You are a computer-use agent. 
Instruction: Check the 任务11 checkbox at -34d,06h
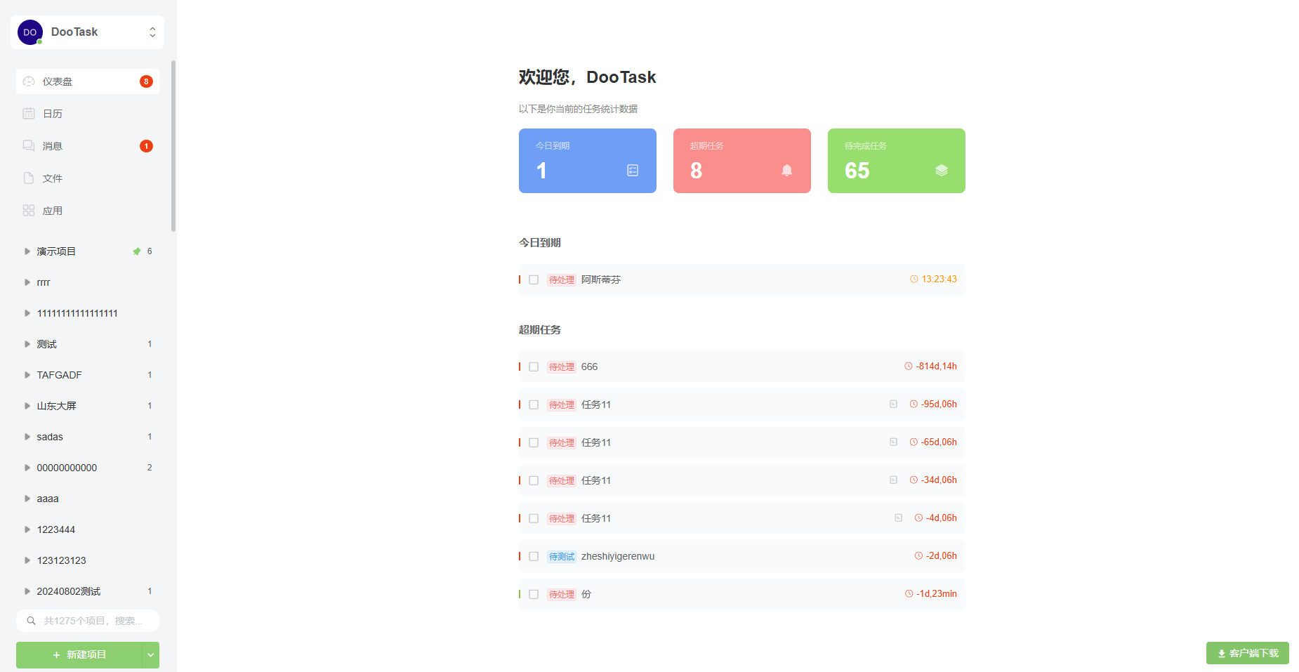coord(534,480)
